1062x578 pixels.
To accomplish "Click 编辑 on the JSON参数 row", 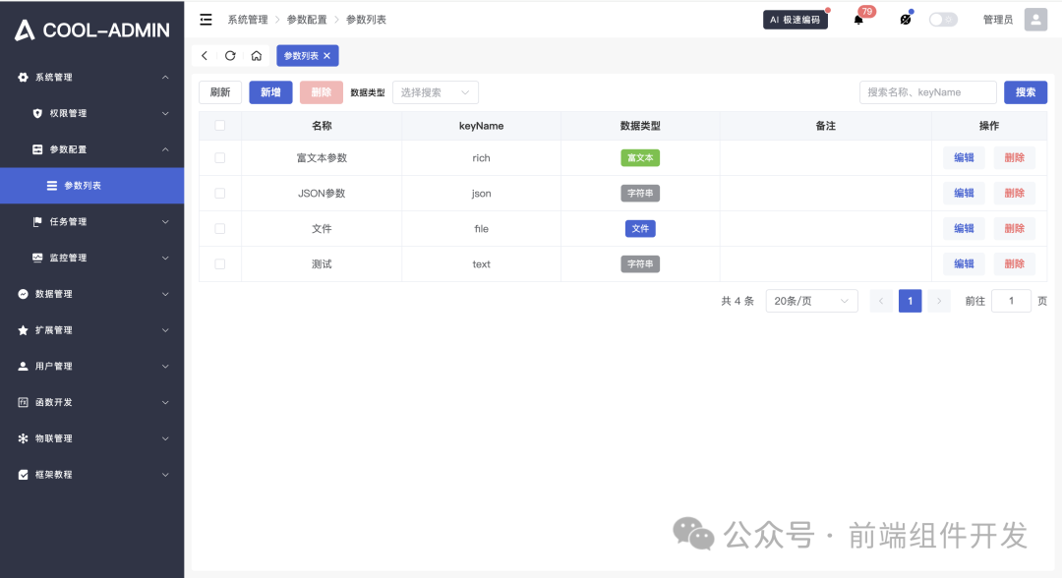I will point(963,193).
